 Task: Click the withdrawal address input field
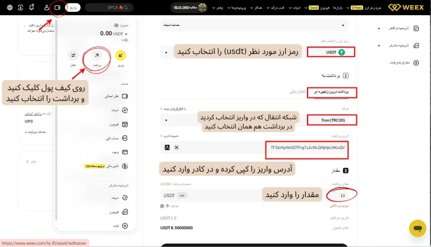[x=254, y=148]
